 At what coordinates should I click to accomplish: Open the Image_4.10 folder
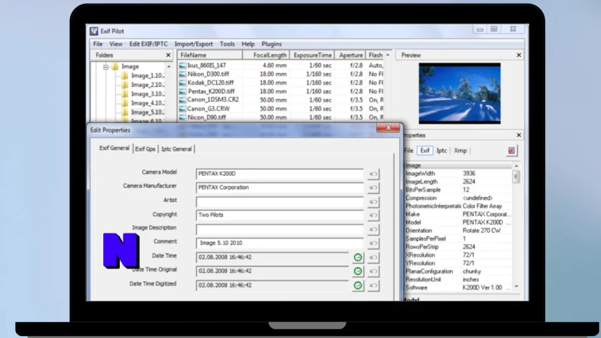(x=143, y=103)
